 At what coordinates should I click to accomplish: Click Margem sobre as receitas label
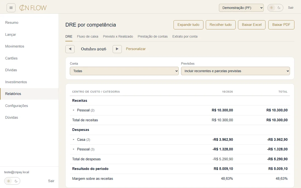[92, 179]
